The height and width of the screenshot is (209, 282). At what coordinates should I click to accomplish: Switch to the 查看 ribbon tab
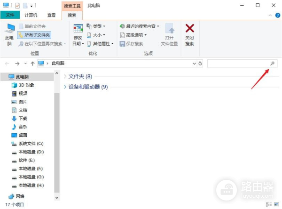[51, 15]
